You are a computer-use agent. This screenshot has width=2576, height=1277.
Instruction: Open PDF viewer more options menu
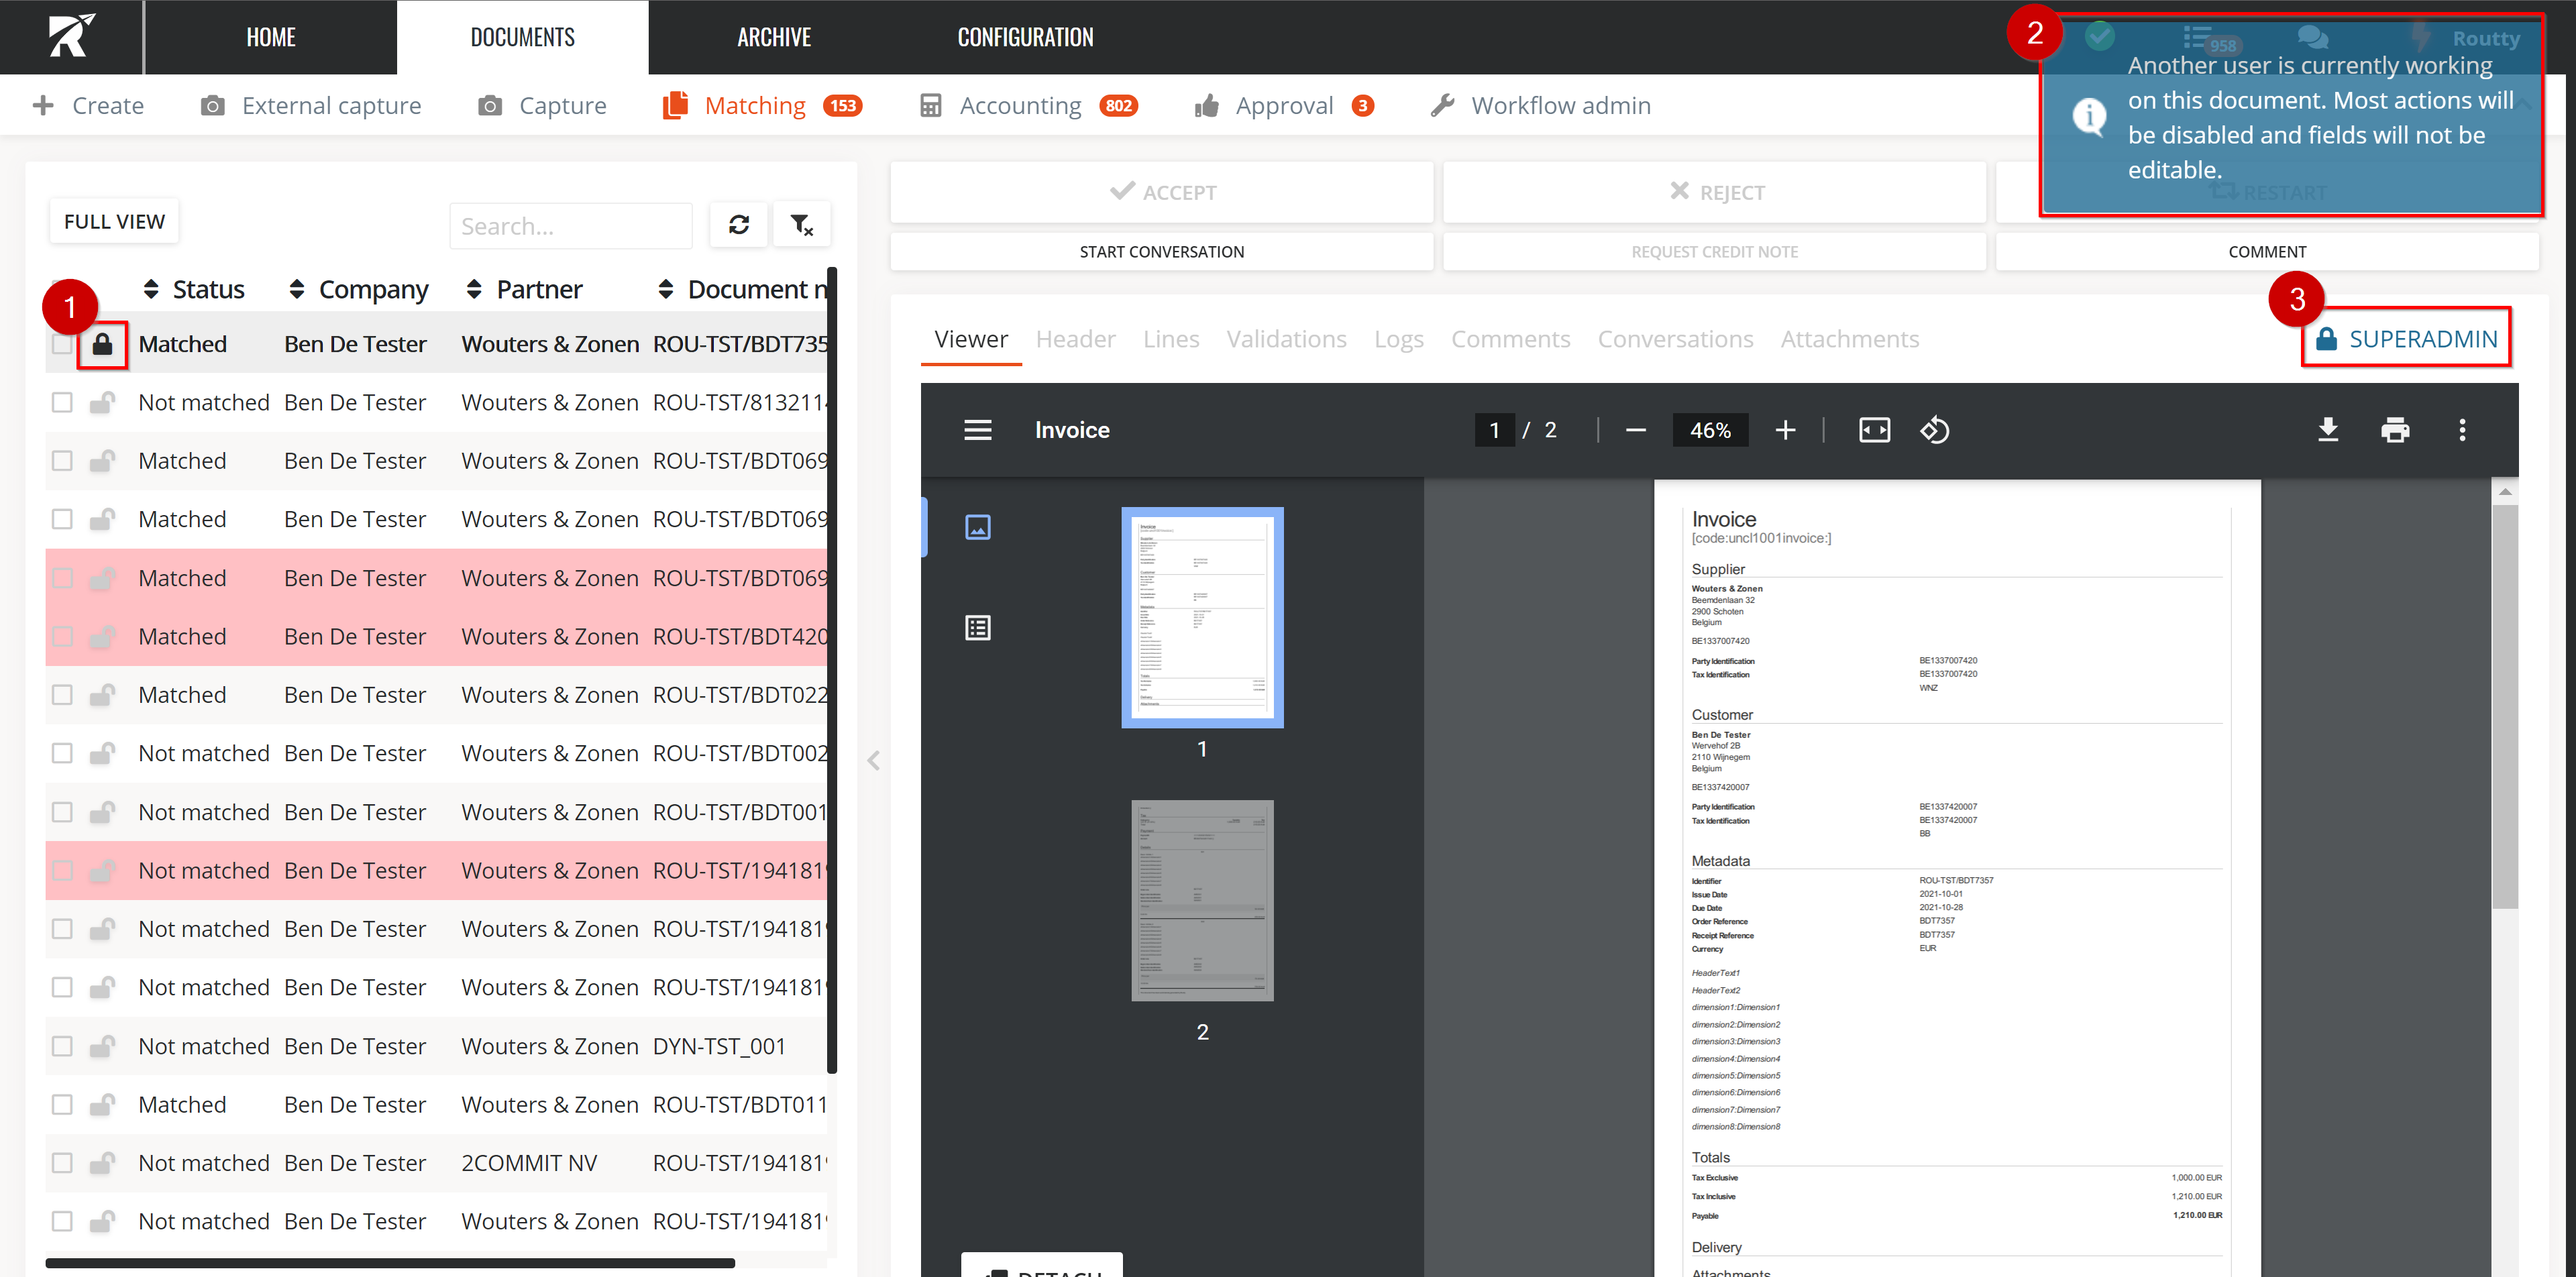[x=2461, y=430]
